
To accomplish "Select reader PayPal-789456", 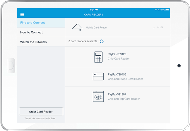I will click(x=117, y=77).
